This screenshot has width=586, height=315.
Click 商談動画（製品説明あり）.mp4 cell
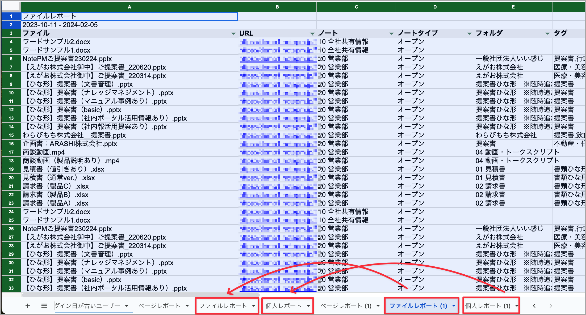[129, 161]
